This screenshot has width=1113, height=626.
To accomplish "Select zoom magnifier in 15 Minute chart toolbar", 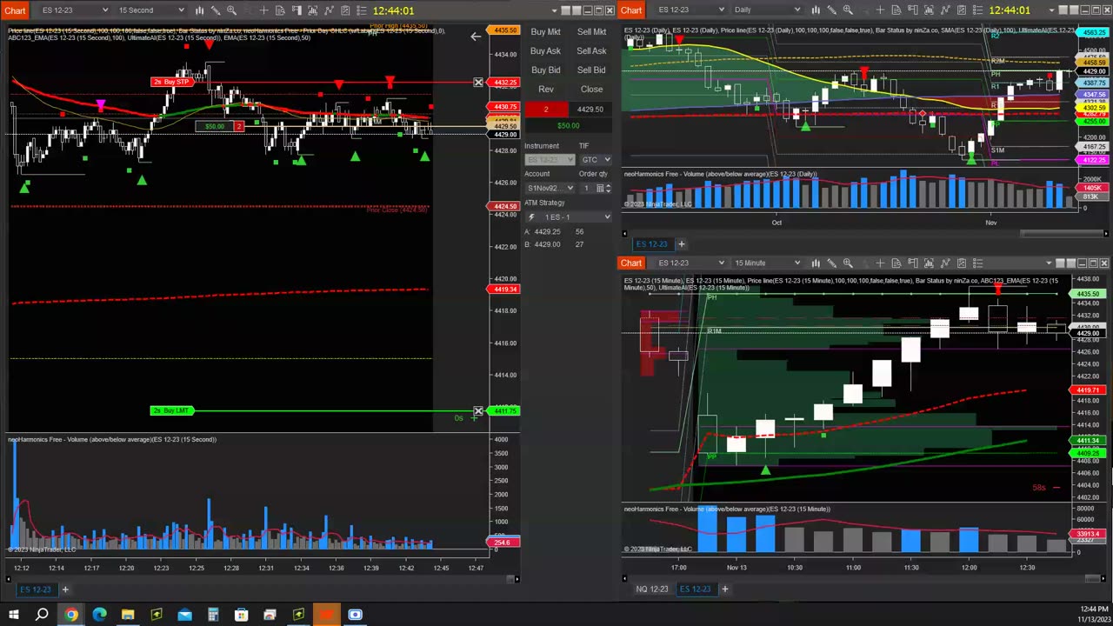I will point(848,263).
